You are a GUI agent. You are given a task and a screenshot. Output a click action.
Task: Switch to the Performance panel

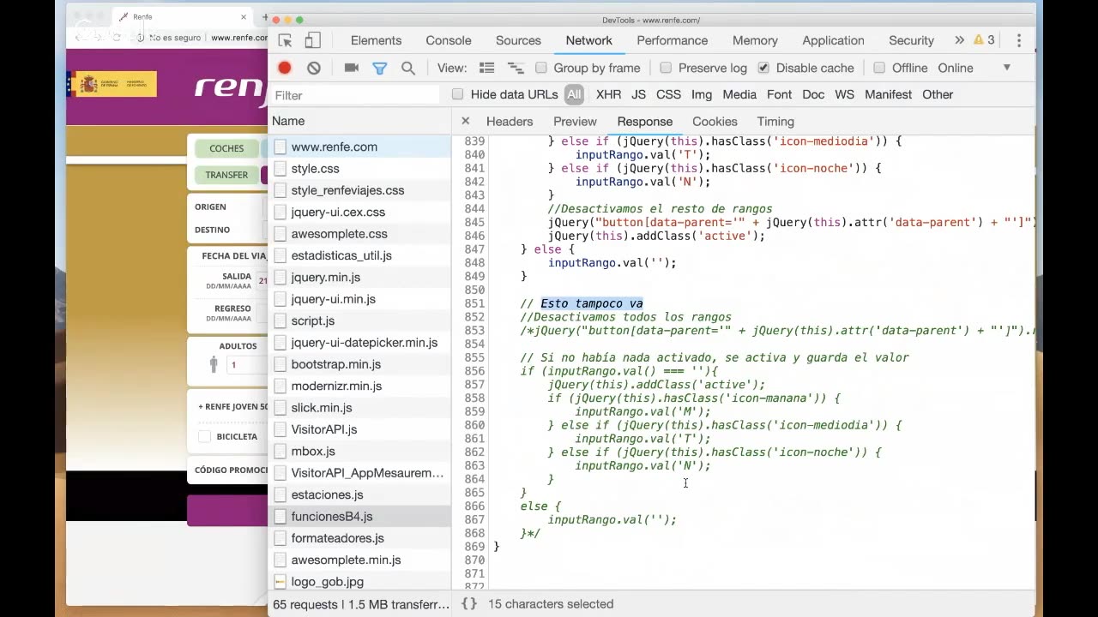(x=672, y=40)
